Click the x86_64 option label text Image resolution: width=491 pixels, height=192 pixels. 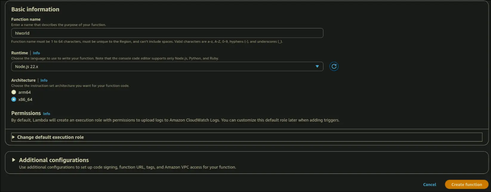pos(25,99)
